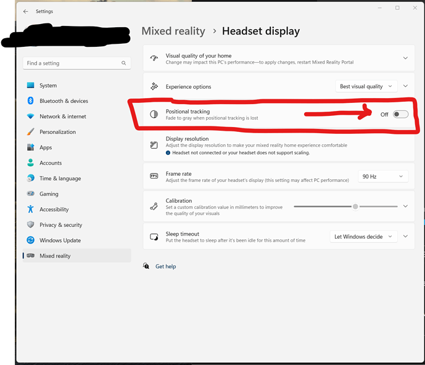Turn on the Positional tracking toggle
Image resolution: width=425 pixels, height=365 pixels.
[400, 114]
